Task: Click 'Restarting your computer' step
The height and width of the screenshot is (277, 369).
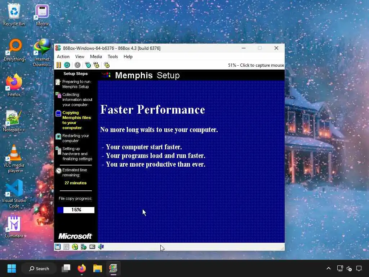Action: point(72,138)
